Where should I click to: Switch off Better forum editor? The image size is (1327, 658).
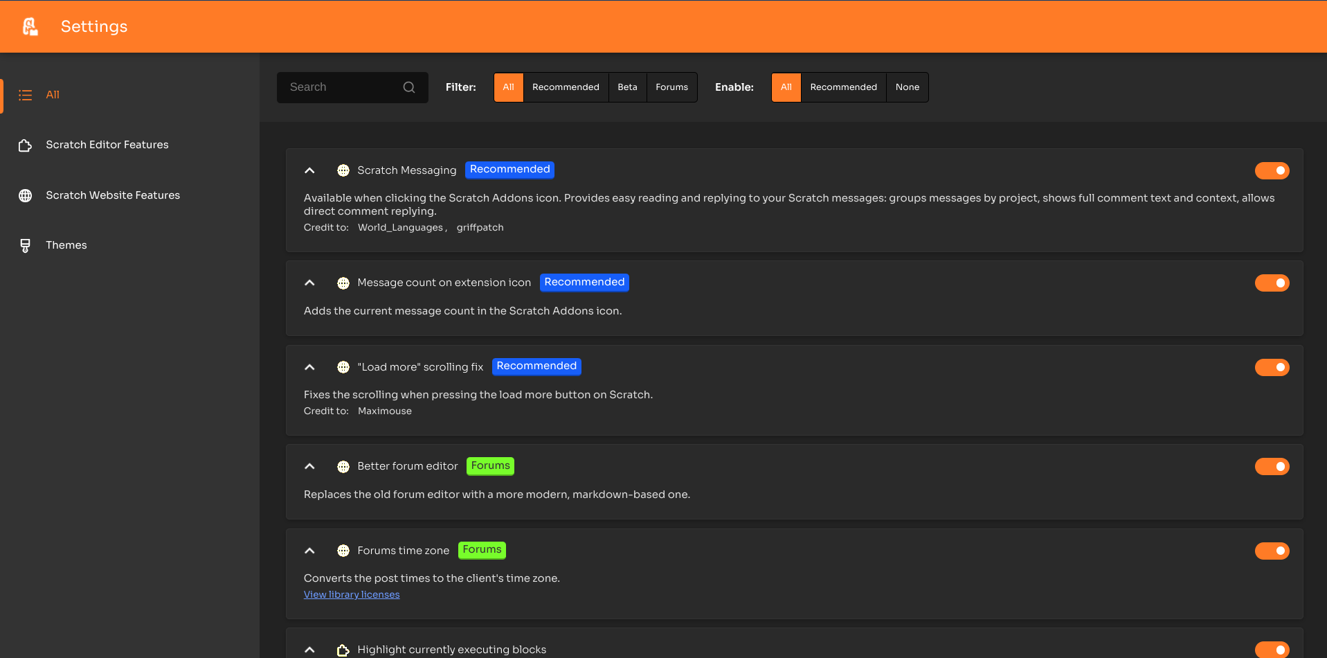(x=1272, y=466)
